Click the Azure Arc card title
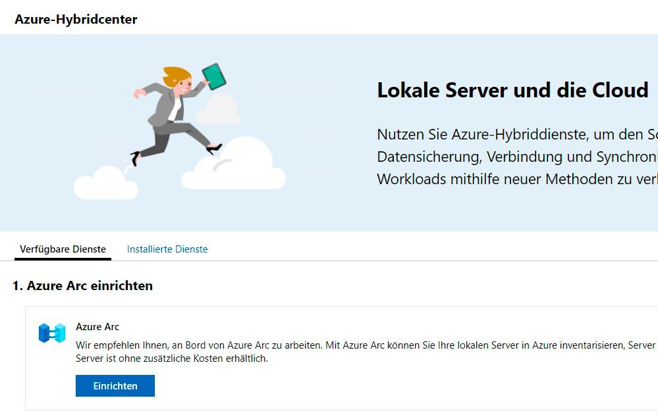This screenshot has height=419, width=658. point(97,327)
